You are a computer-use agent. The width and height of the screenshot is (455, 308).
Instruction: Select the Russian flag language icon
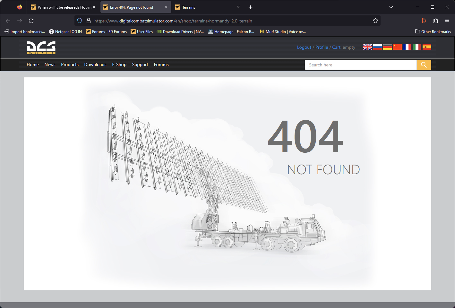click(x=377, y=47)
